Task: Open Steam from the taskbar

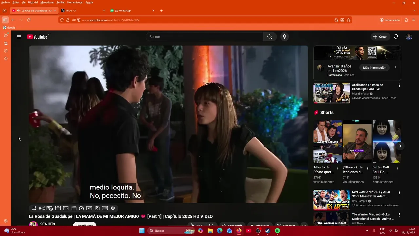Action: pos(267,231)
